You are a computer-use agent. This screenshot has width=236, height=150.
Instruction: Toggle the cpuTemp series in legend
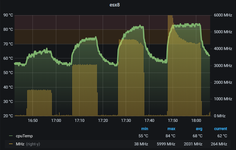point(24,136)
